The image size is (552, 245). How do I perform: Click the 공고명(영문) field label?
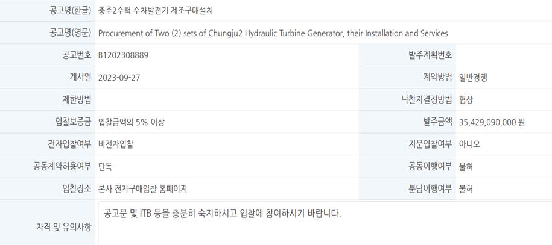[70, 33]
